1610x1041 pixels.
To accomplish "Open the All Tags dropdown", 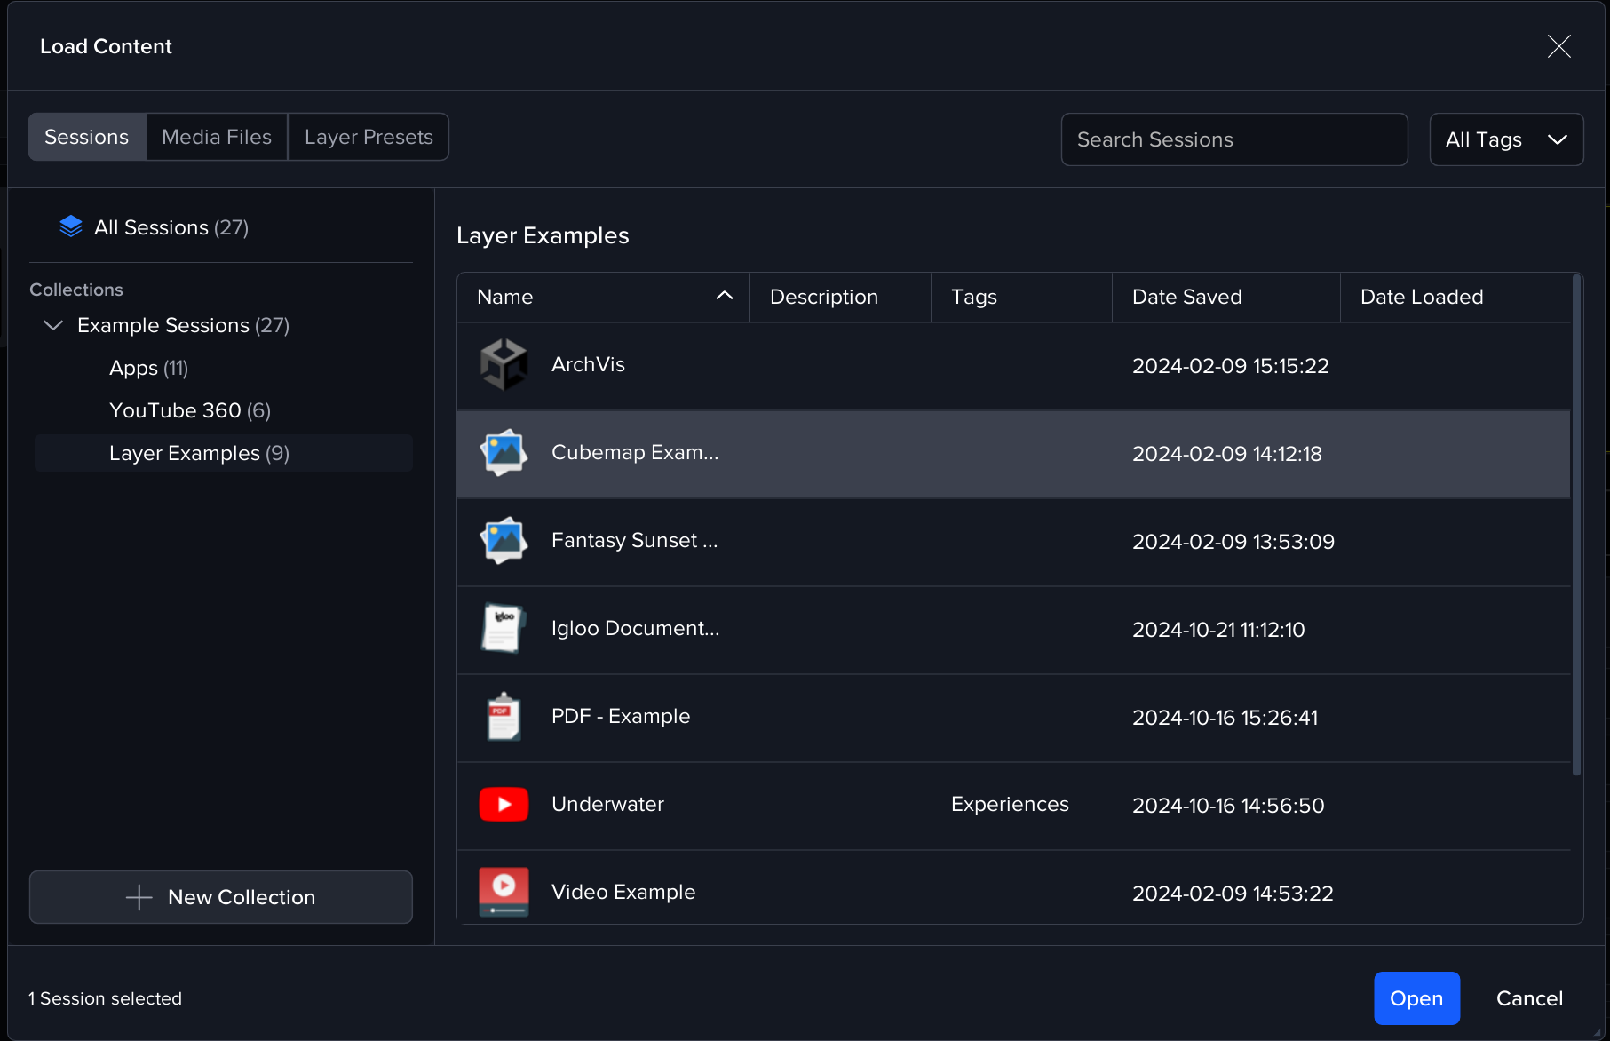I will [1506, 139].
